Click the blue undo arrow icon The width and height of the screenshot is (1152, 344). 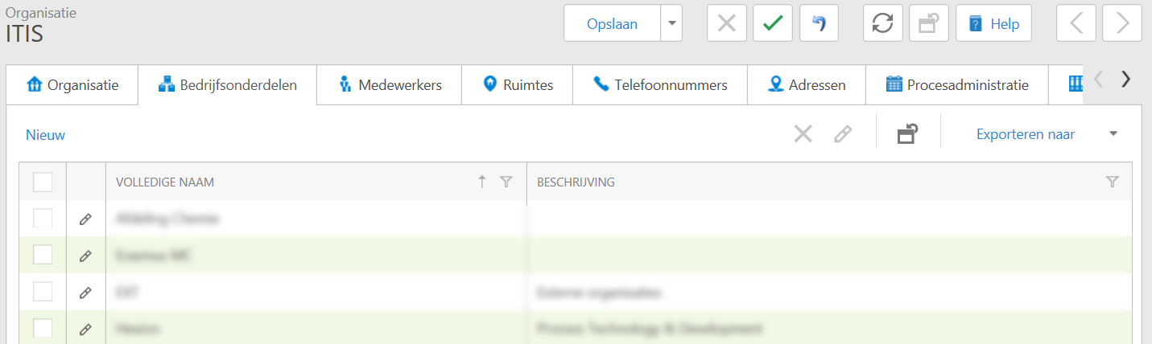(820, 24)
